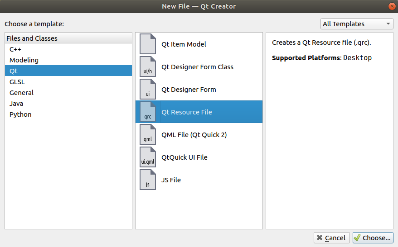The width and height of the screenshot is (398, 247).
Task: Choose the Qt Designer Form template
Action: [x=199, y=89]
